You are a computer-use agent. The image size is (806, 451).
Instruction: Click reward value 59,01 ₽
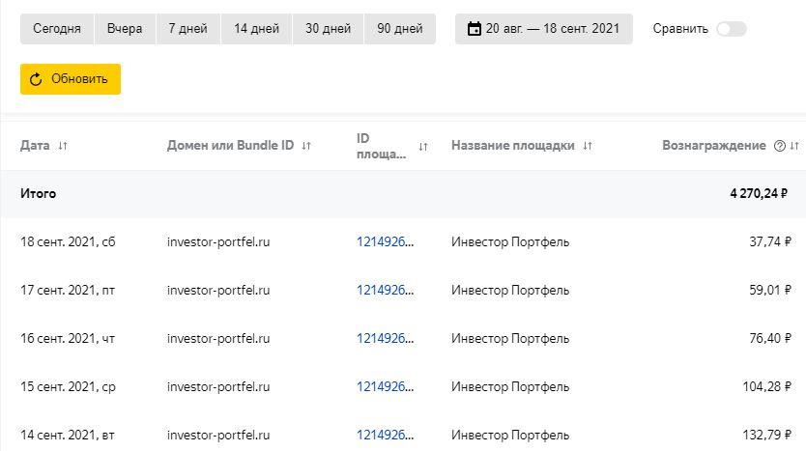tap(769, 291)
